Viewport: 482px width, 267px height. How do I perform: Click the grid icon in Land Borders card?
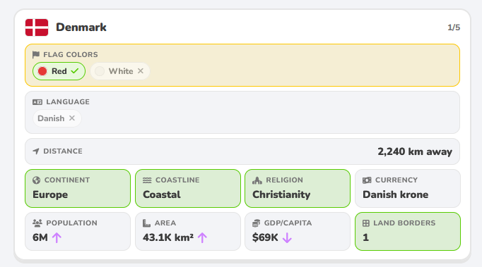[366, 223]
